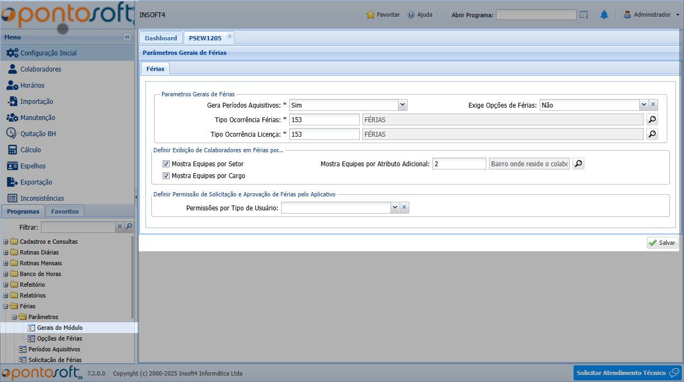Expand the Cadastros e Consultas folder

click(x=6, y=242)
